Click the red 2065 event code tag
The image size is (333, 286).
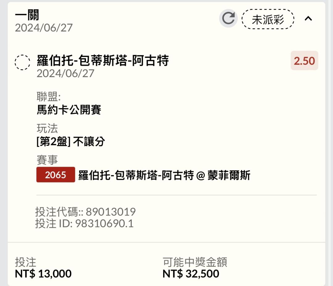55,175
